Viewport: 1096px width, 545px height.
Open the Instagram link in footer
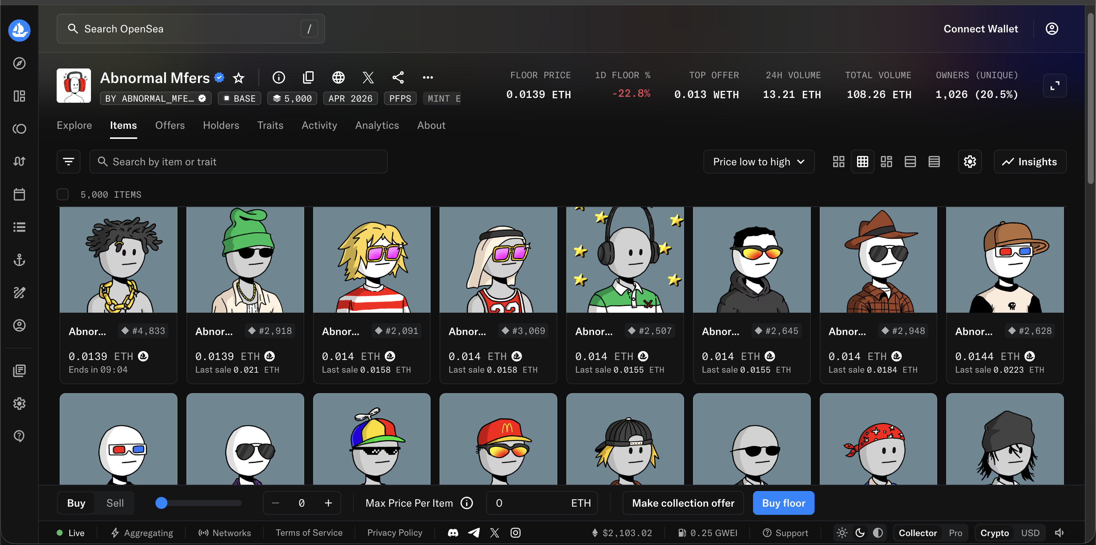point(515,533)
